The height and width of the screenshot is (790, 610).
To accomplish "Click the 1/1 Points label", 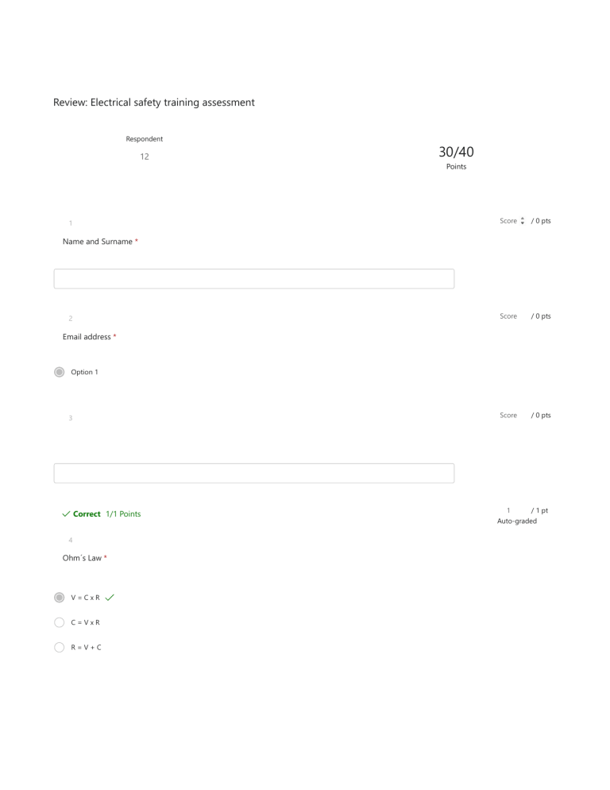I will tap(123, 514).
